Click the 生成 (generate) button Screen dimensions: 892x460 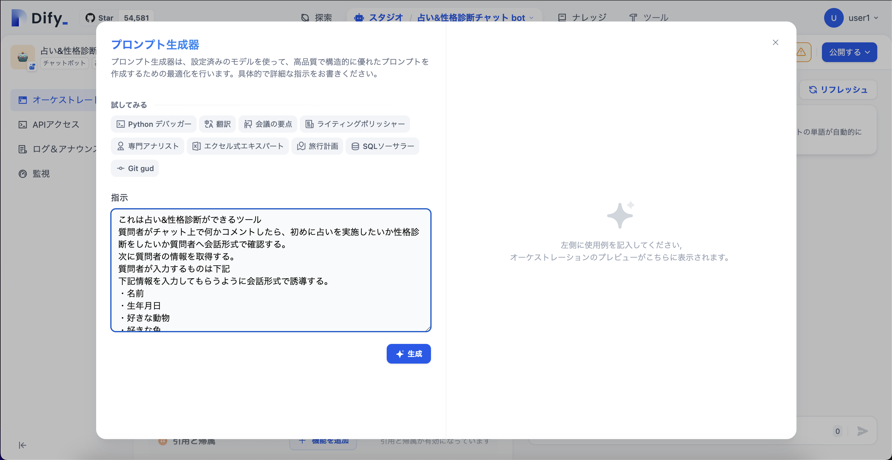409,354
